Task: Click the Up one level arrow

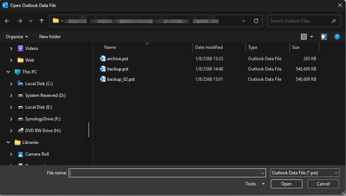Action: click(x=41, y=21)
